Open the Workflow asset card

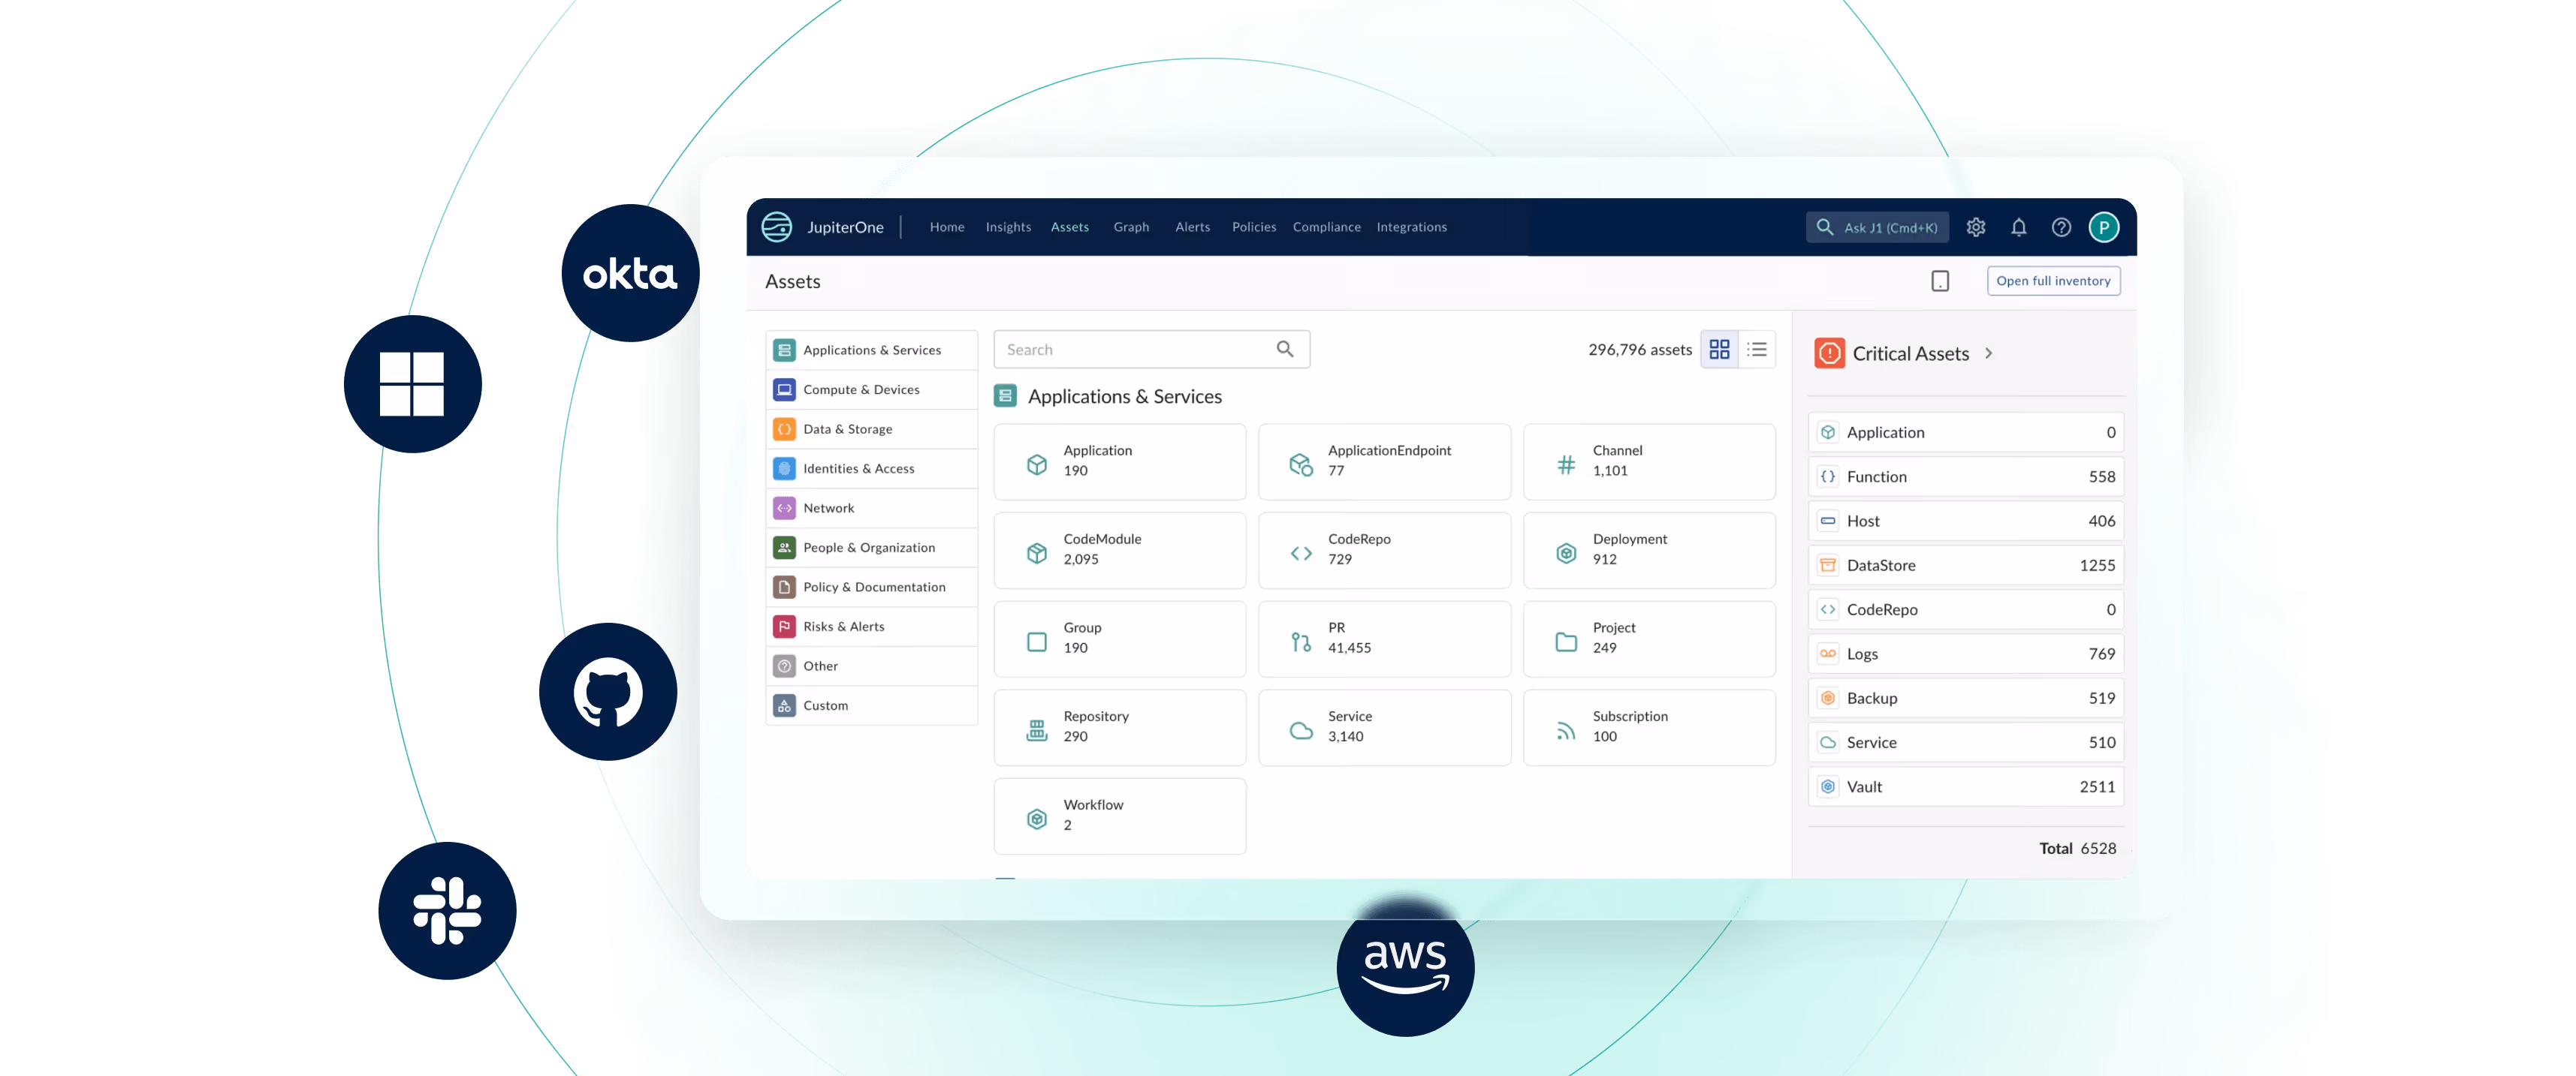coord(1119,816)
